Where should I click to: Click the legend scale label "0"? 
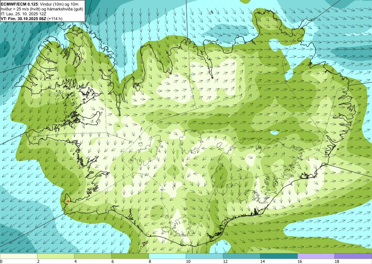coord(1,261)
